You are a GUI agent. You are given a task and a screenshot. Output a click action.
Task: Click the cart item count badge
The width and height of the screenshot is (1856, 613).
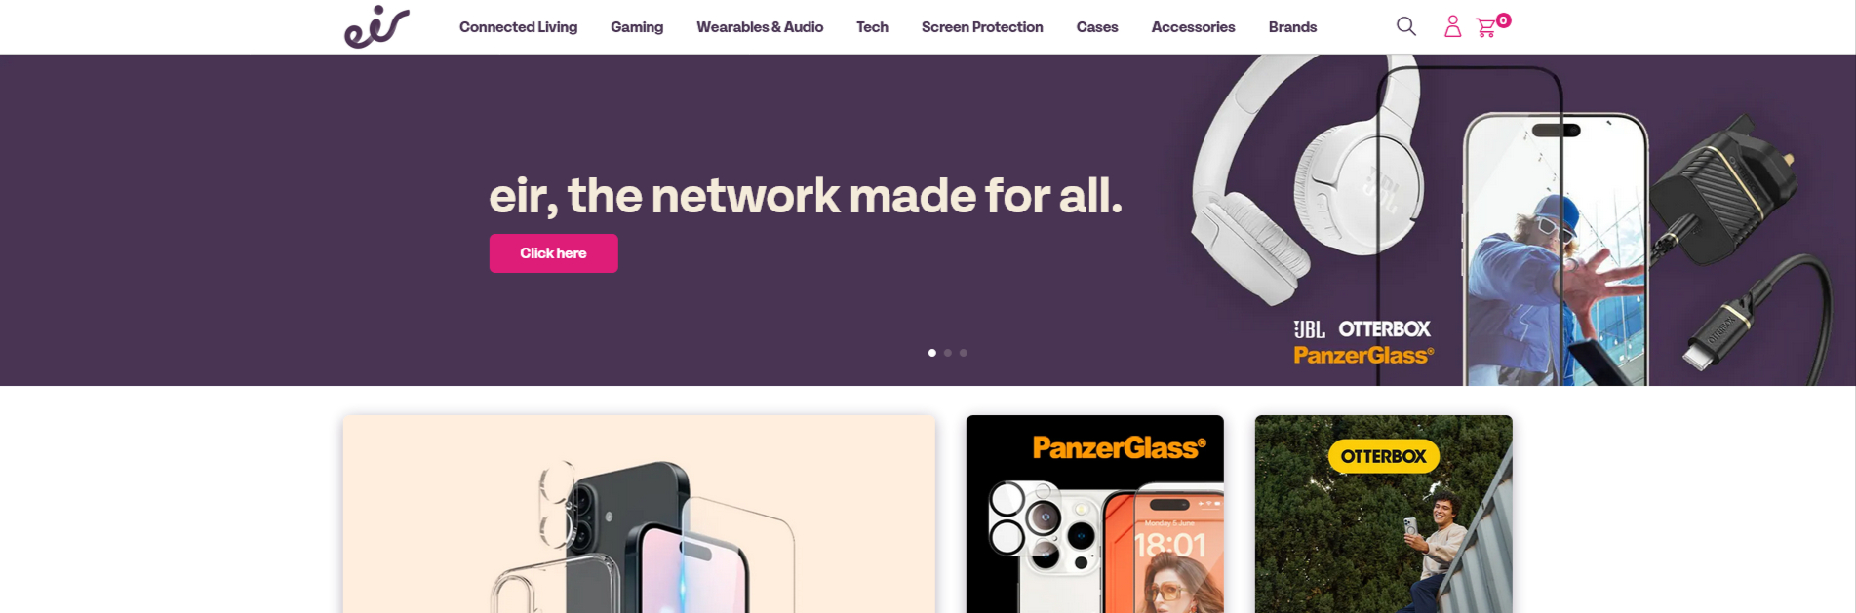click(1504, 20)
